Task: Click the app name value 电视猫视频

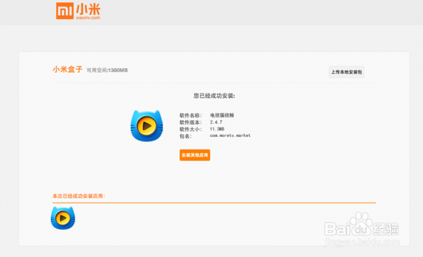Action: (x=222, y=115)
